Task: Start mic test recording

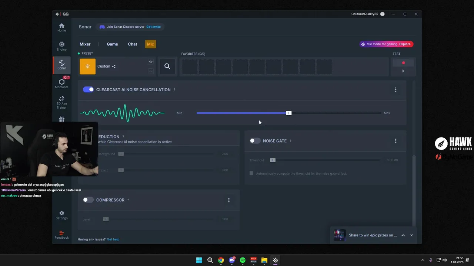Action: pyautogui.click(x=403, y=63)
